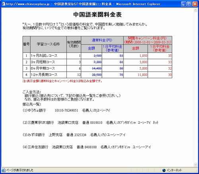Click the page status icon in status bar
This screenshot has height=174, width=199.
4,170
